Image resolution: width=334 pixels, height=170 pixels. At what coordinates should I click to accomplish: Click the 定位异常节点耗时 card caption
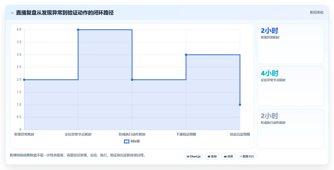pyautogui.click(x=273, y=80)
